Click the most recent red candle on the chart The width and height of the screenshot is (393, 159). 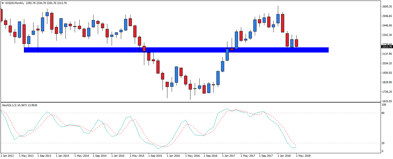coord(296,43)
